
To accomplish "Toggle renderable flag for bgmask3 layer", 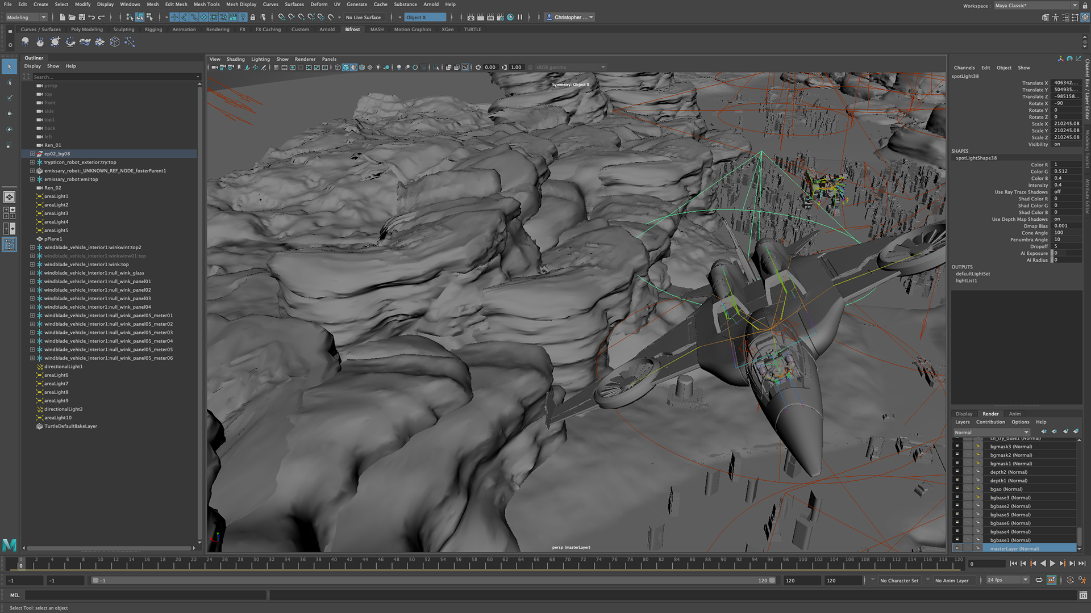I will tap(957, 447).
